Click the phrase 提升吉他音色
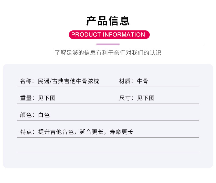The width and height of the screenshot is (216, 183). [56, 132]
